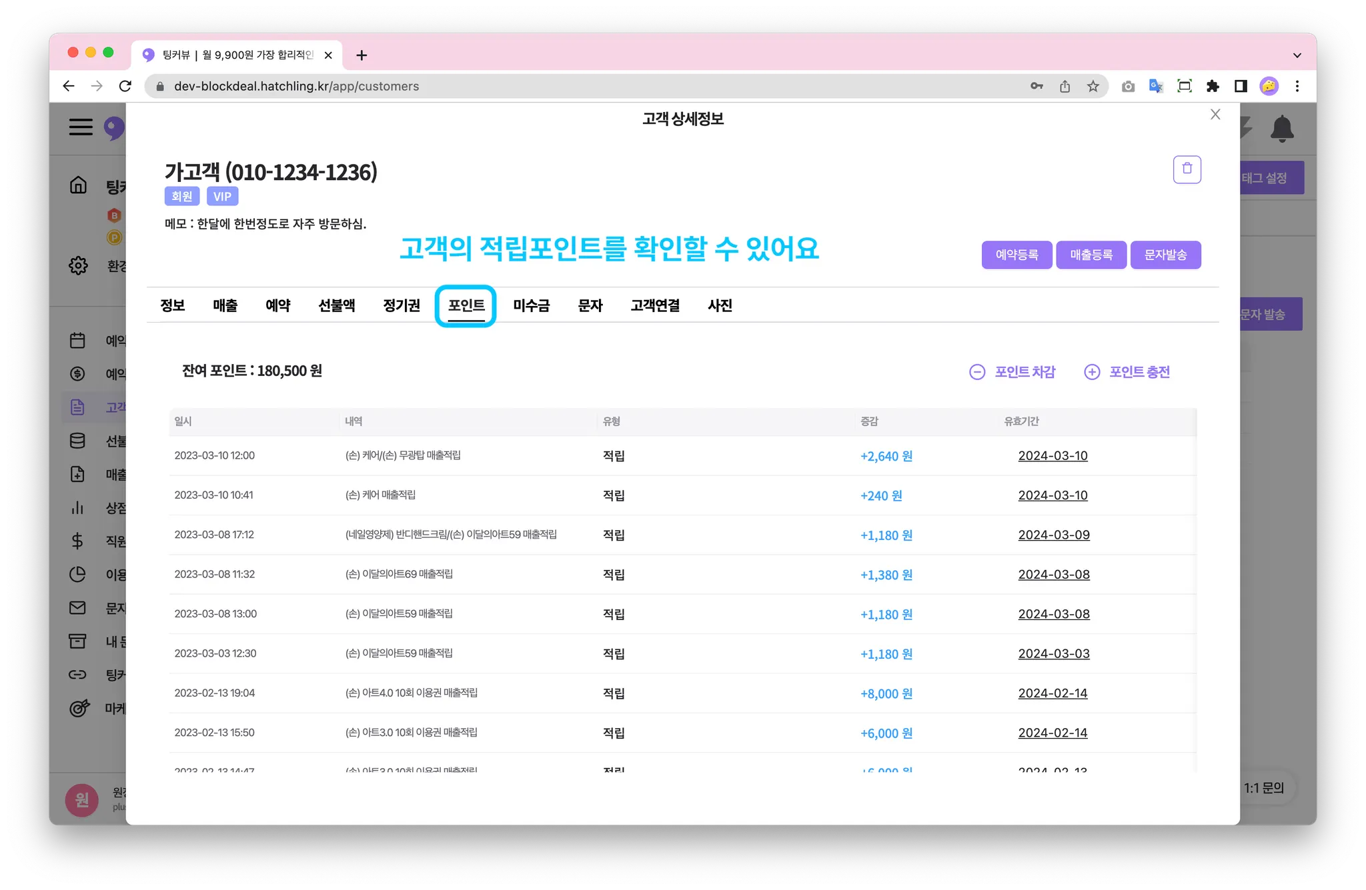Viewport: 1366px width, 890px height.
Task: Click the notification bell icon
Action: point(1281,128)
